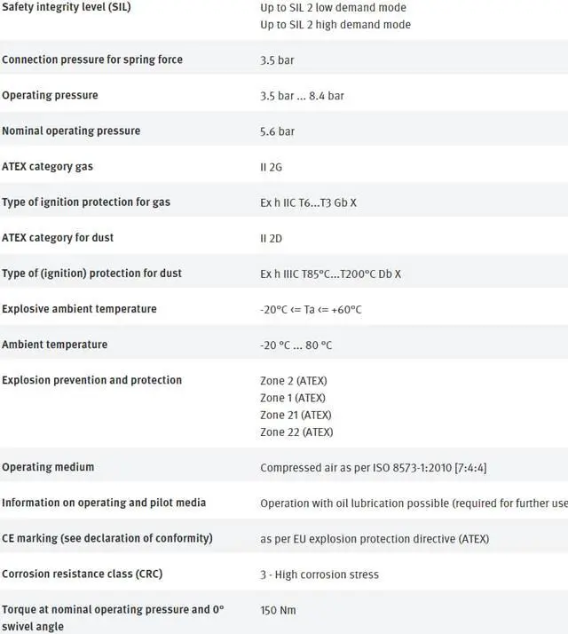Image resolution: width=568 pixels, height=634 pixels.
Task: Click the '3.5 bar ... 8.4 bar' value
Action: click(302, 96)
